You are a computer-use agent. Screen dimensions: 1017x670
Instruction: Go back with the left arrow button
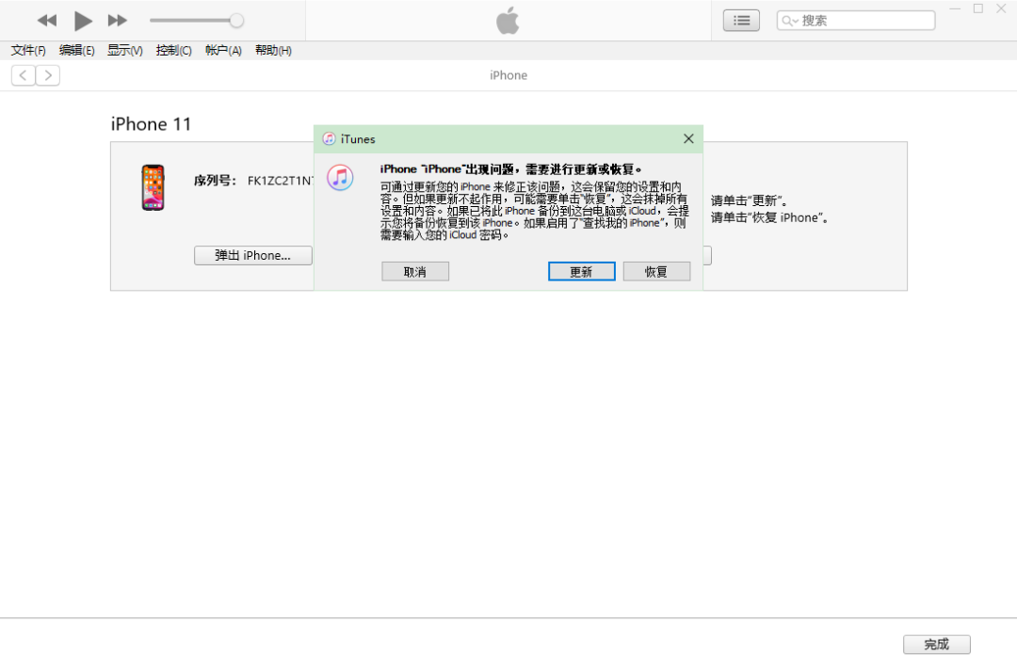point(23,76)
